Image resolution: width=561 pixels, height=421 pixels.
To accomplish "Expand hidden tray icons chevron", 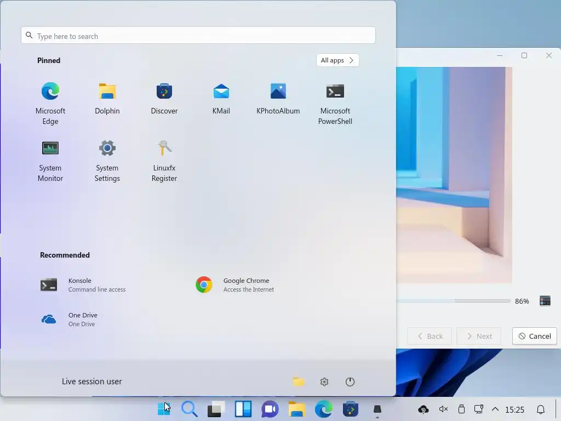I will (x=495, y=409).
